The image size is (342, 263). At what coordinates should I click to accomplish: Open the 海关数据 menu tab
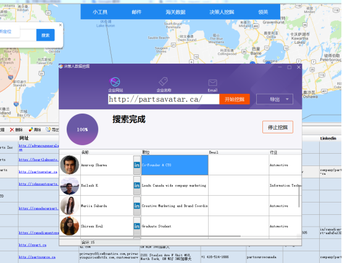pyautogui.click(x=175, y=12)
